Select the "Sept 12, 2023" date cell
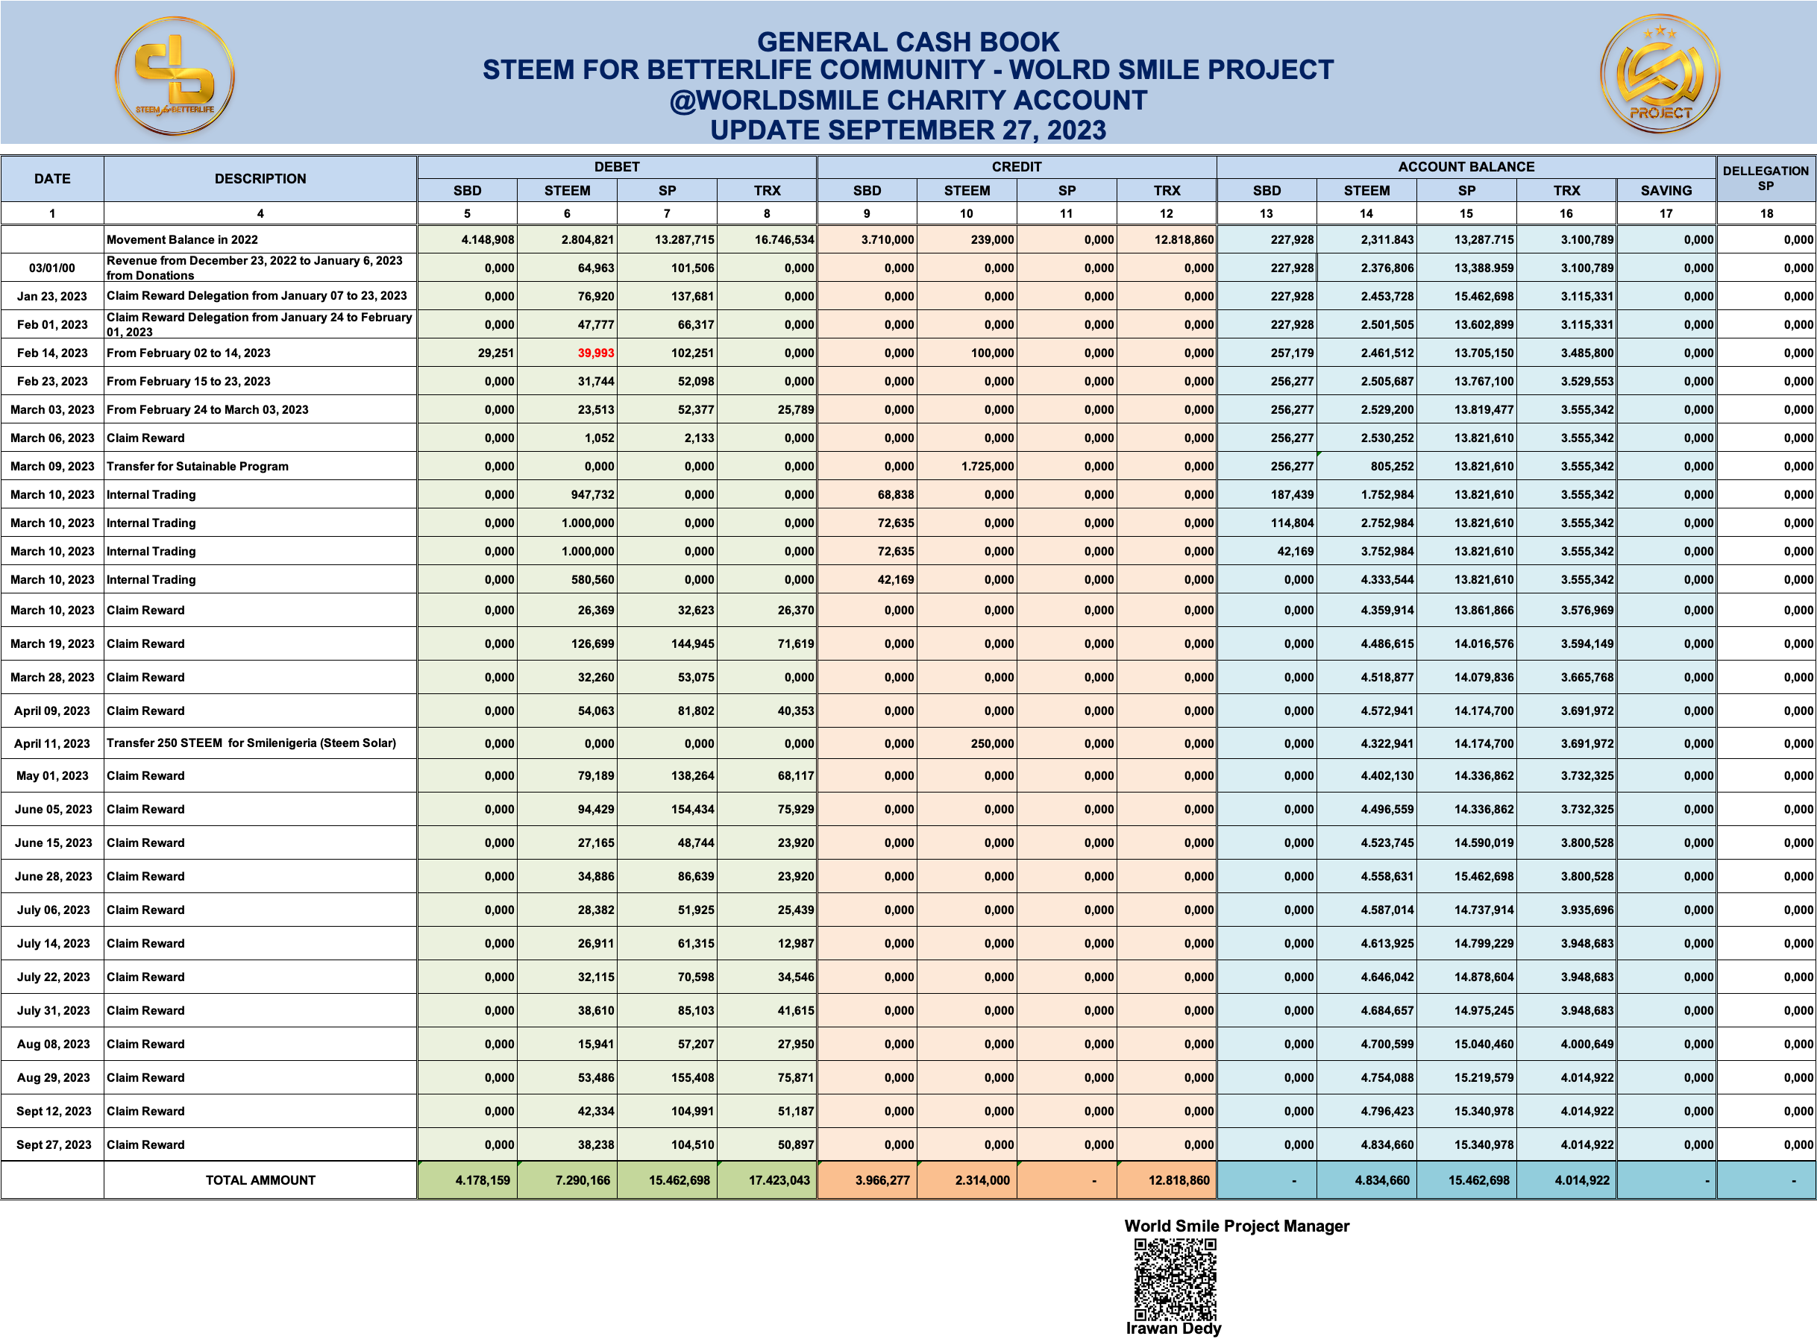Viewport: 1817px width, 1339px height. 53,1112
